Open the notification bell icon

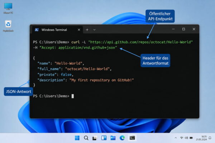click(210, 138)
